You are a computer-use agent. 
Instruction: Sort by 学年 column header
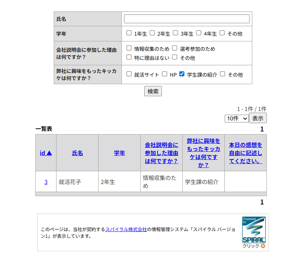(x=119, y=153)
